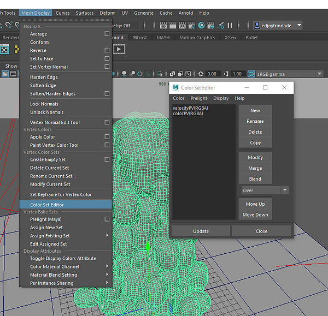Open the Paint Vertex Color Tool option box
The width and height of the screenshot is (328, 316).
pos(107,145)
